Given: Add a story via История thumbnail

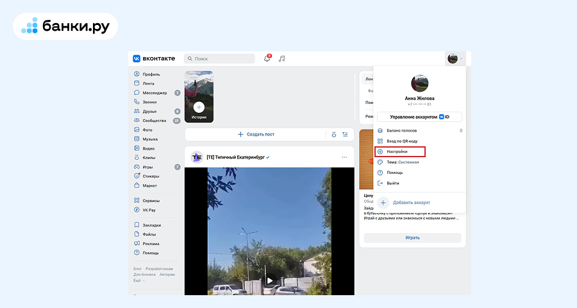Looking at the screenshot, I should [x=199, y=96].
